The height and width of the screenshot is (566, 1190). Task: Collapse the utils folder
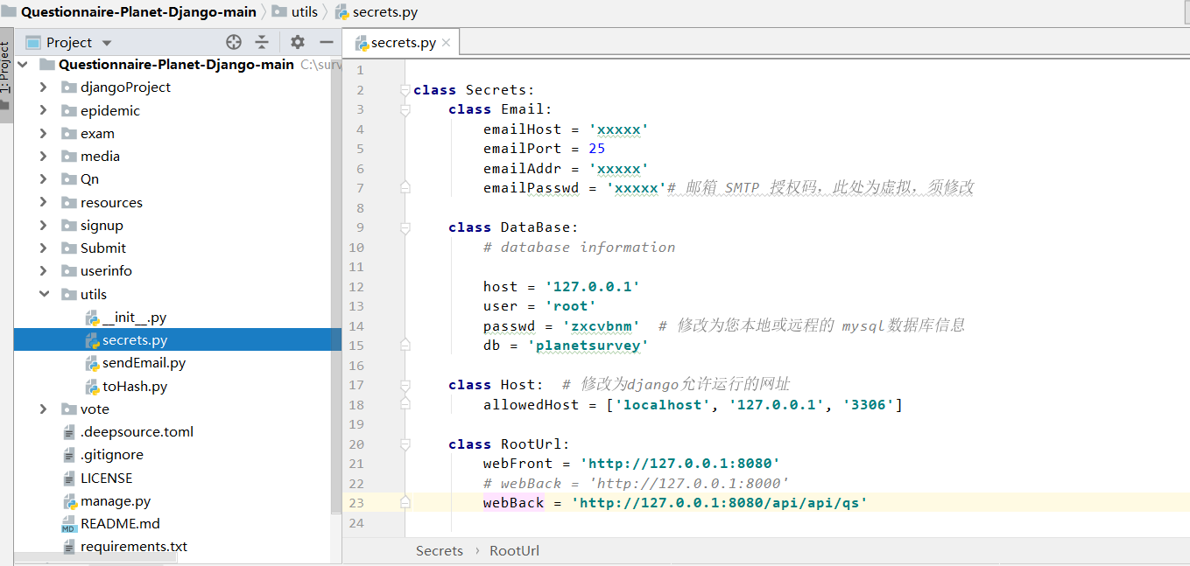(x=43, y=294)
